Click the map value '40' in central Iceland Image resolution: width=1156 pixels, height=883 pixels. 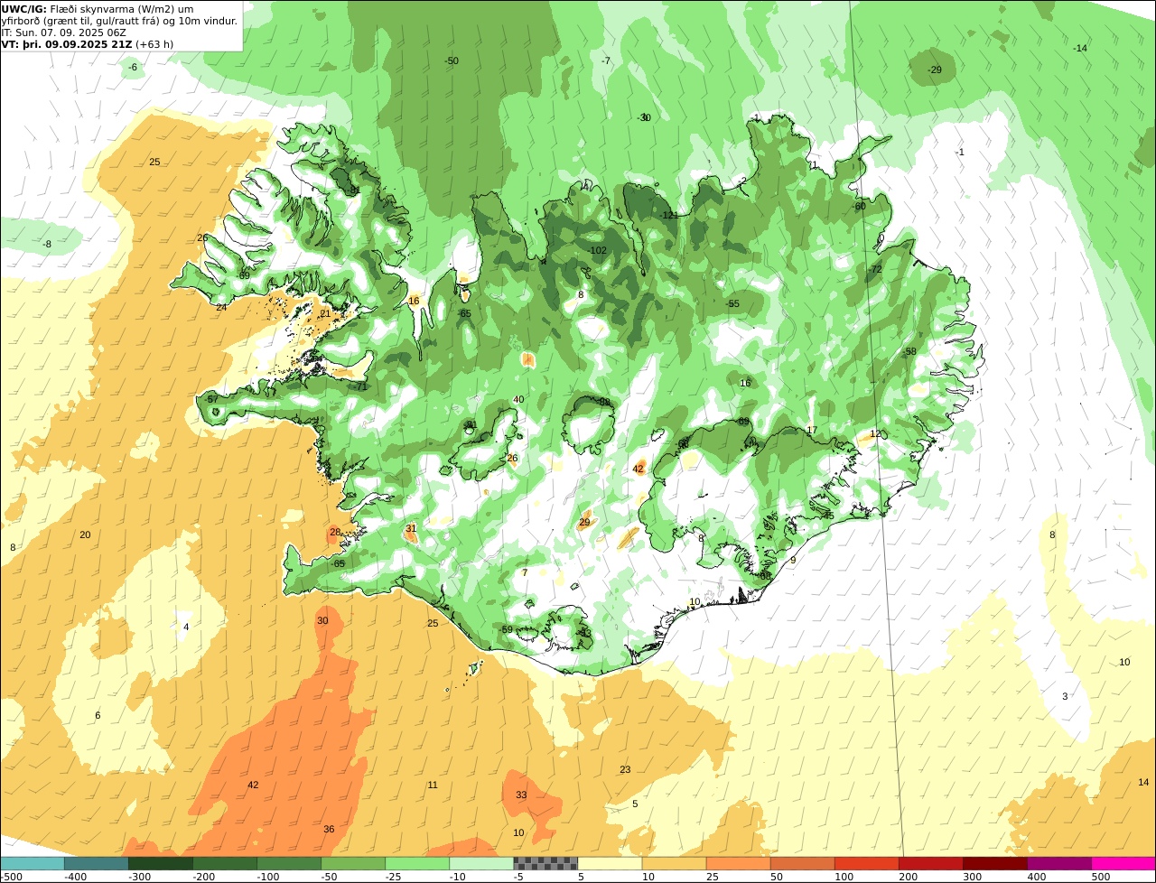coord(518,399)
